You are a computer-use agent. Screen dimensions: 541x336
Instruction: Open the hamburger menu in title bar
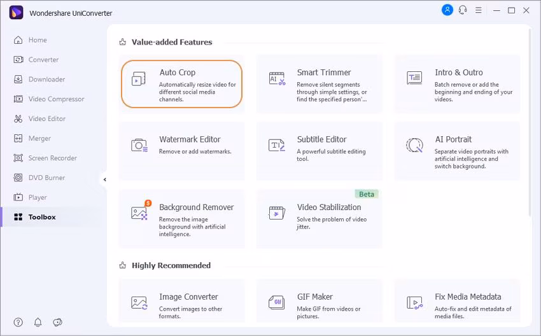(479, 10)
